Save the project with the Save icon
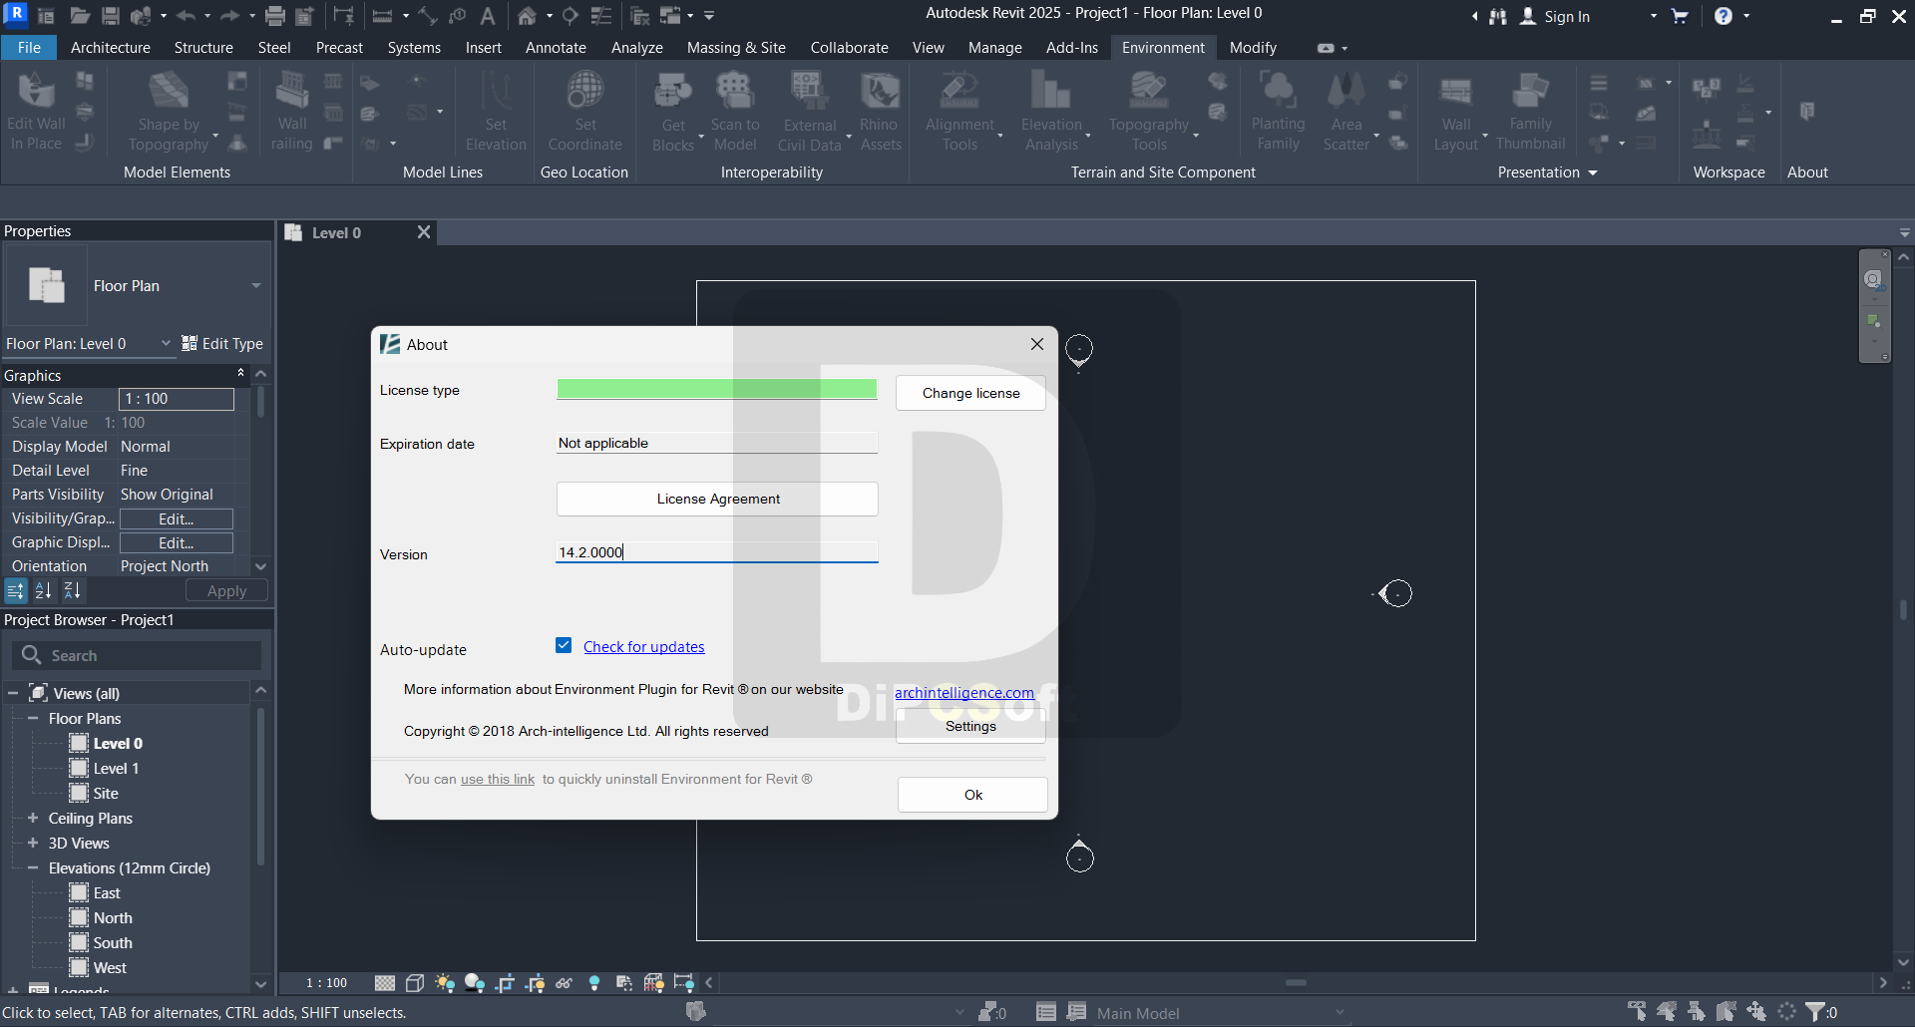 111,16
